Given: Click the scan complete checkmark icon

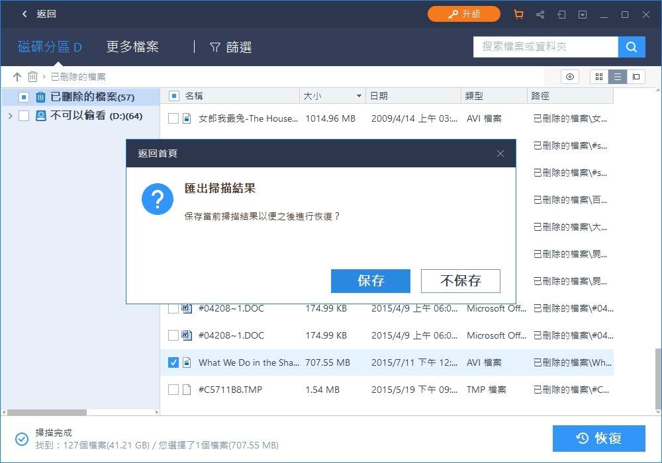Looking at the screenshot, I should click(x=22, y=439).
